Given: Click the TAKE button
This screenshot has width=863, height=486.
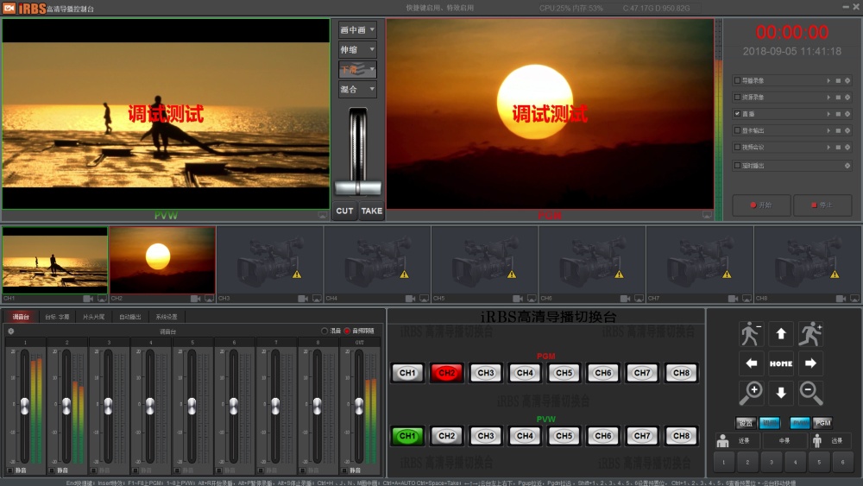Looking at the screenshot, I should 371,211.
